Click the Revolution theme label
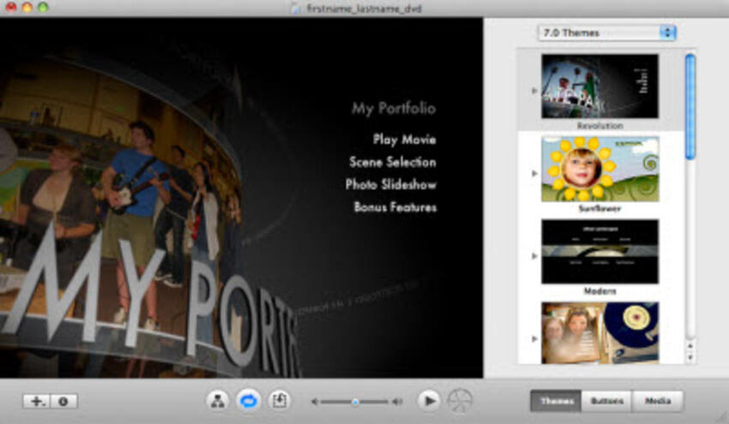 coord(599,125)
